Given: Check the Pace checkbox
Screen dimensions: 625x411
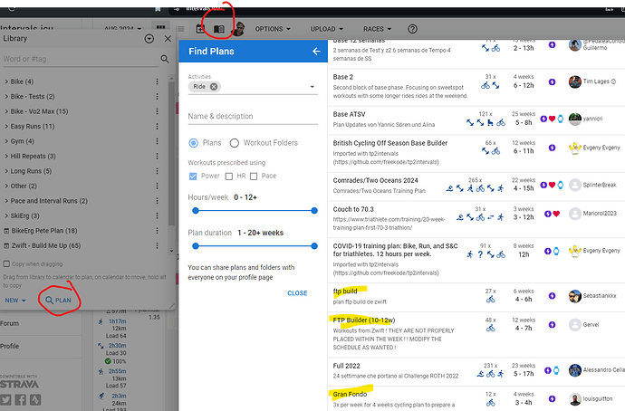Looking at the screenshot, I should click(x=254, y=176).
